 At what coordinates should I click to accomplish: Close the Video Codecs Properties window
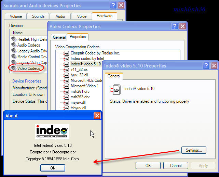point(182,26)
